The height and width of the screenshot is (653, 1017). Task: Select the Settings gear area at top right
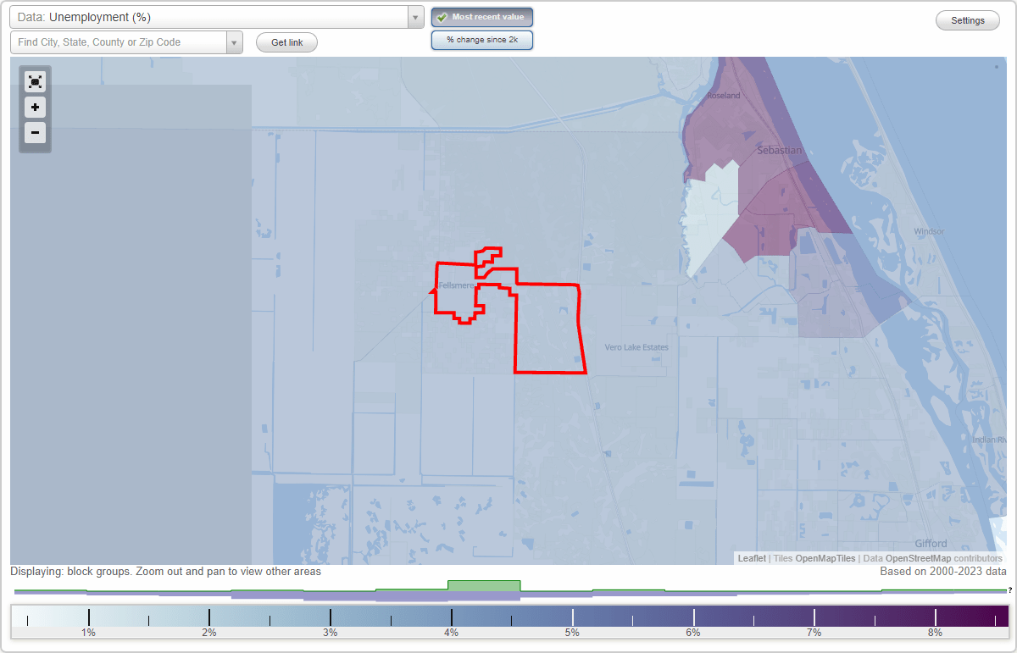pos(967,19)
